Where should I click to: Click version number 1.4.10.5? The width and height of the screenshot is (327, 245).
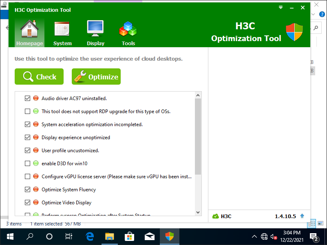(285, 216)
